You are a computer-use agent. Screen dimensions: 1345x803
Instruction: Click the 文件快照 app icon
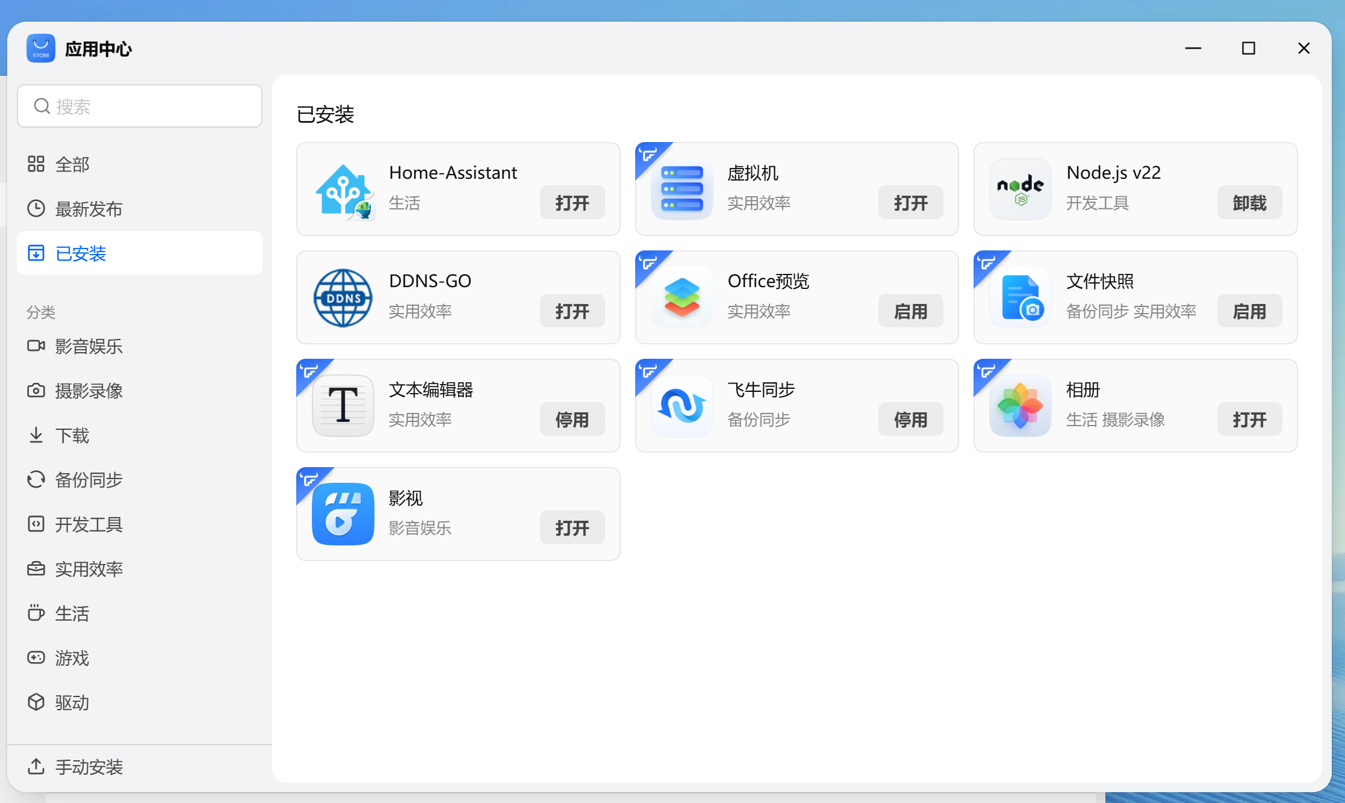tap(1020, 297)
